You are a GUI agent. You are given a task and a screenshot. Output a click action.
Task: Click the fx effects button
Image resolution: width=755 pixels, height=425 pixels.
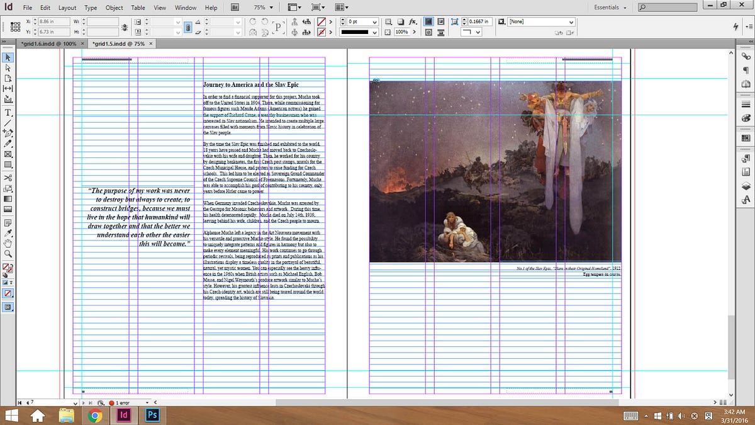tap(413, 21)
